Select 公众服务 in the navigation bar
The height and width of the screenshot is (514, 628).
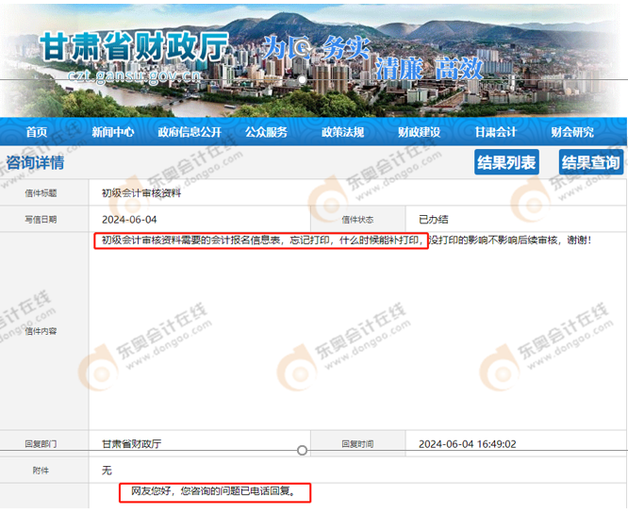pos(267,132)
